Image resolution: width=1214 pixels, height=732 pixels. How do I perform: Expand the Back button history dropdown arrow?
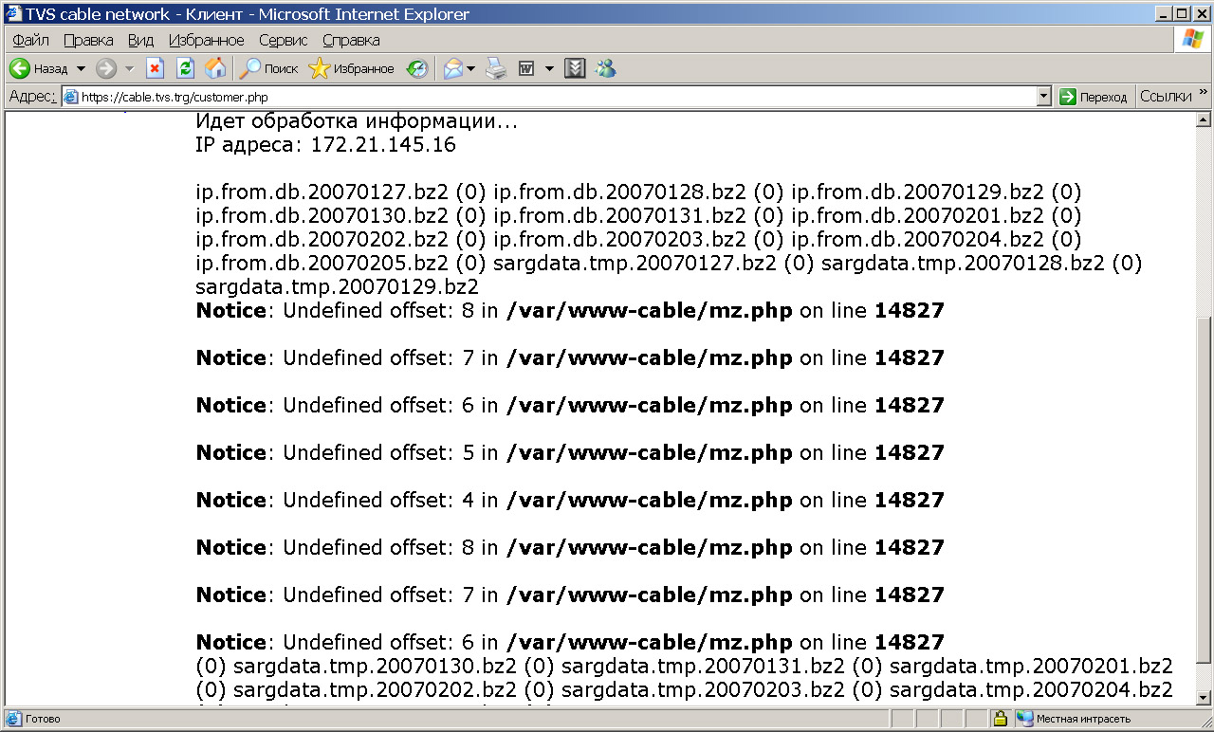pos(81,68)
